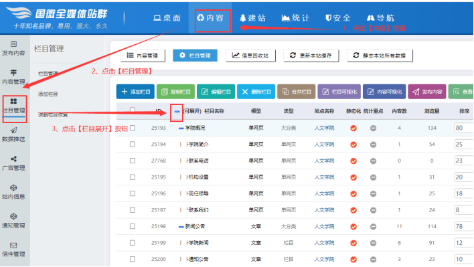This screenshot has width=474, height=267.
Task: Click the 内容管理 sidebar icon
Action: coord(13,77)
